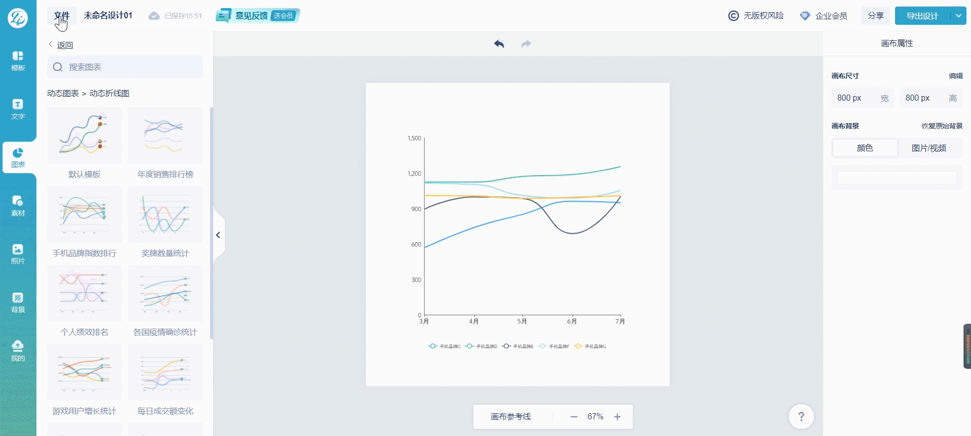Image resolution: width=971 pixels, height=436 pixels.
Task: Open the 素材 materials panel
Action: (x=18, y=206)
